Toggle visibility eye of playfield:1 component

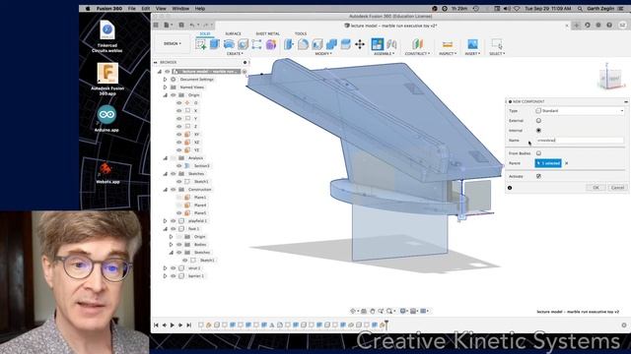174,220
